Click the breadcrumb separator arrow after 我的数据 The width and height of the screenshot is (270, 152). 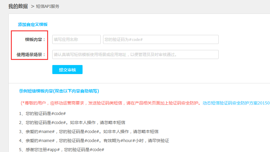tap(32, 6)
